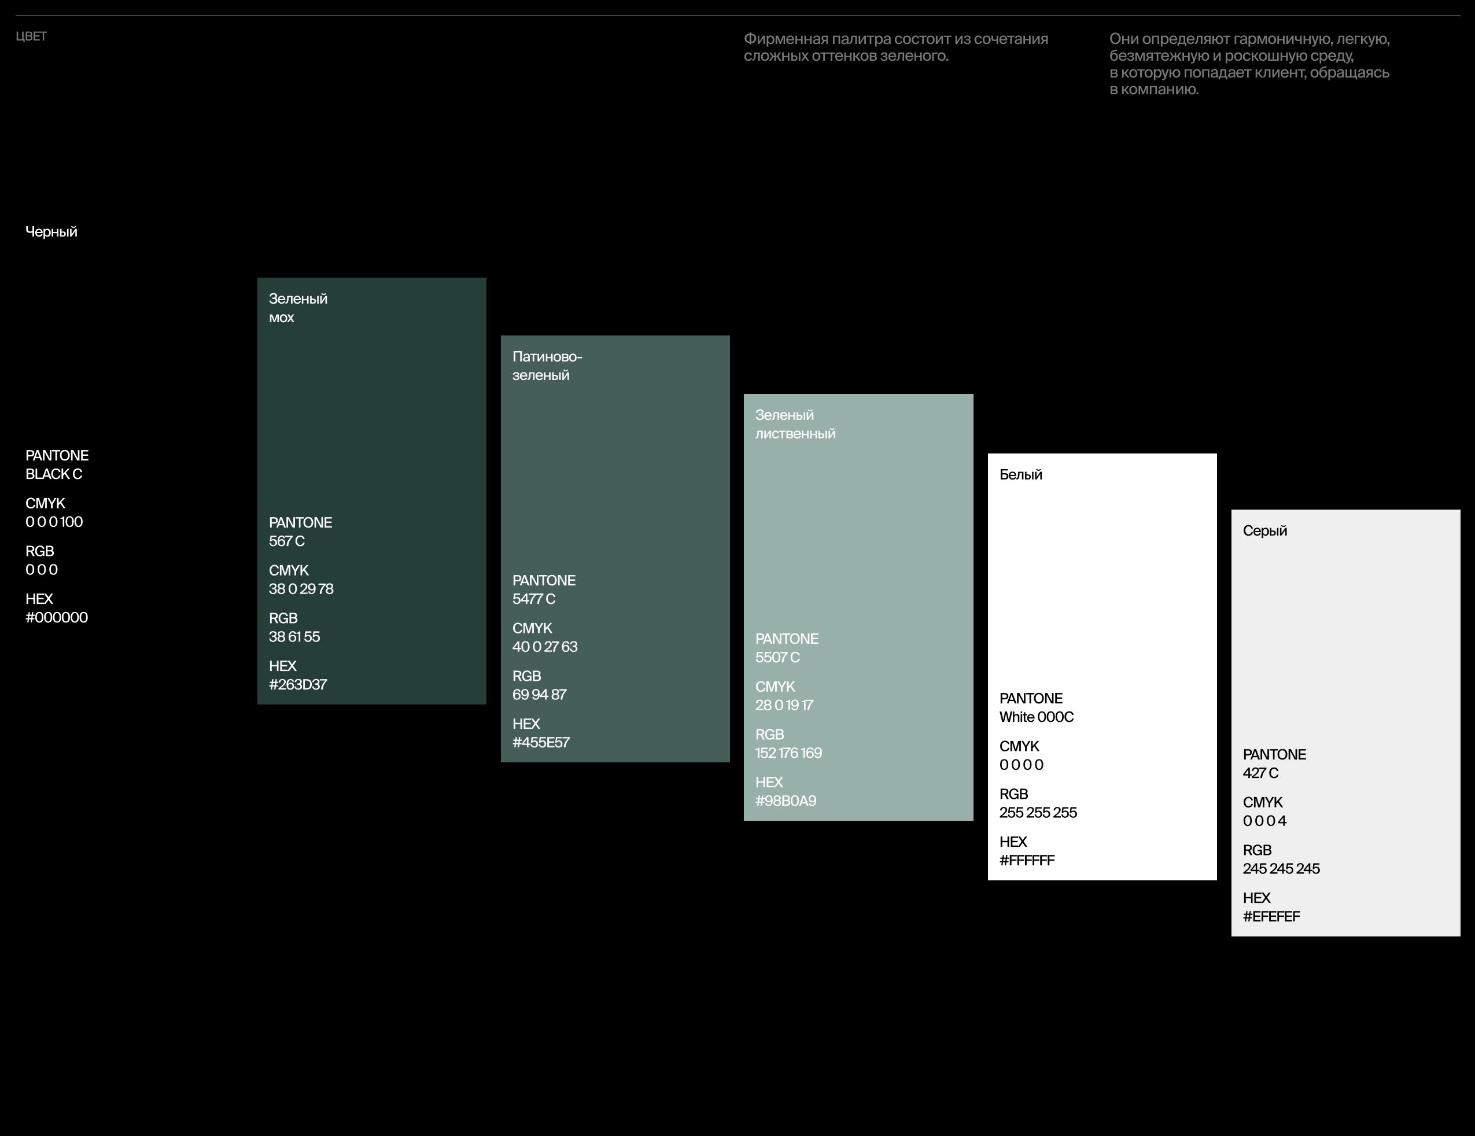This screenshot has height=1136, width=1475.
Task: Click the Они определяют гармоничную paragraph
Action: pos(1249,64)
